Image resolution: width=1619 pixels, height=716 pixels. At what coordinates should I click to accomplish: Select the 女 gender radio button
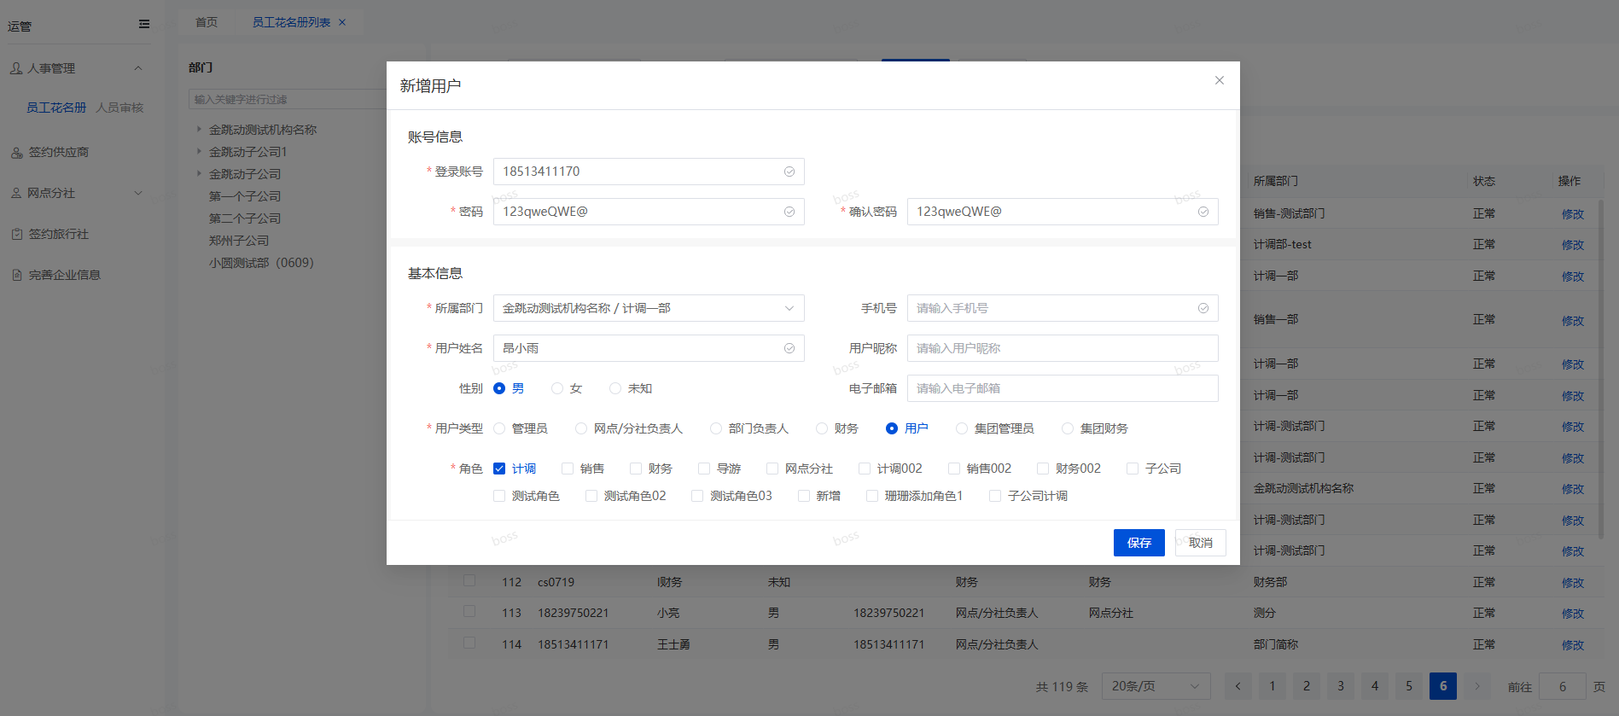(x=557, y=388)
